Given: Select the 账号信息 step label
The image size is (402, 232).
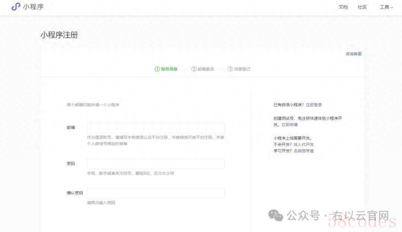Looking at the screenshot, I should [x=169, y=69].
